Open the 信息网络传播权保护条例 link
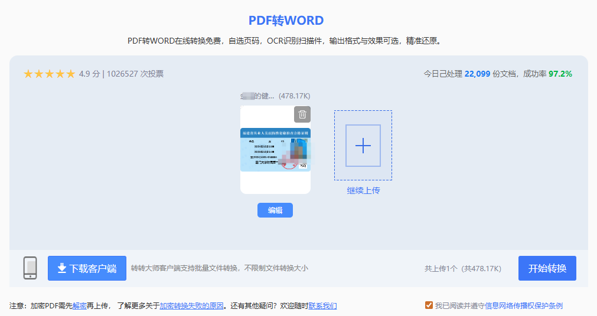The height and width of the screenshot is (316, 597). click(524, 306)
